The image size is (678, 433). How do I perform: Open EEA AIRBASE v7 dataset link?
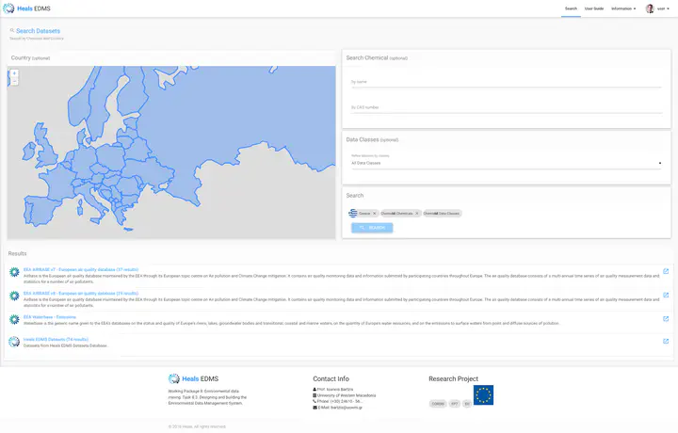(81, 269)
